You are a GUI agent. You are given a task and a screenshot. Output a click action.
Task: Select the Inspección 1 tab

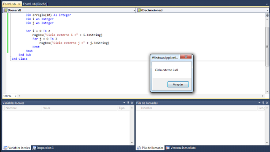tap(43, 148)
